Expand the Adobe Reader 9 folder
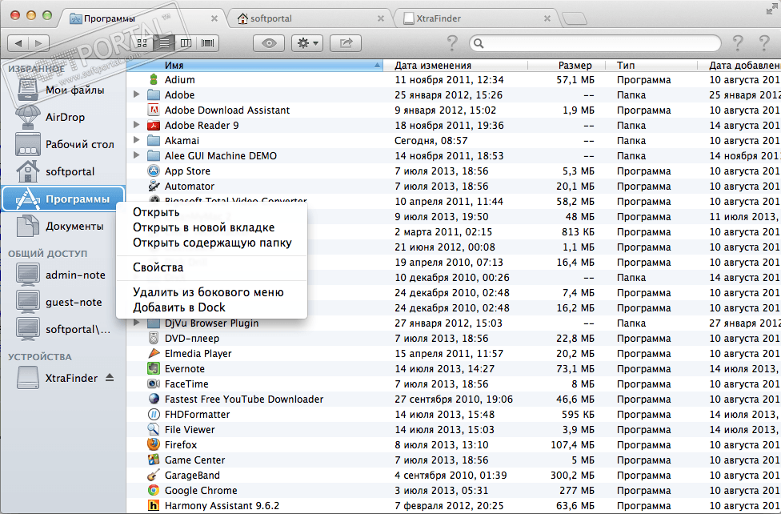The width and height of the screenshot is (781, 514). (x=136, y=125)
